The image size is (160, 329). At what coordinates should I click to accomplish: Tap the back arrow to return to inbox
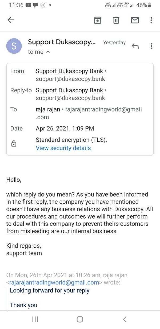pos(11,20)
